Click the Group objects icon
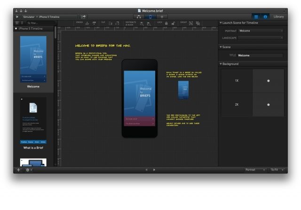Screen dimensions: 301x210 point(191,23)
